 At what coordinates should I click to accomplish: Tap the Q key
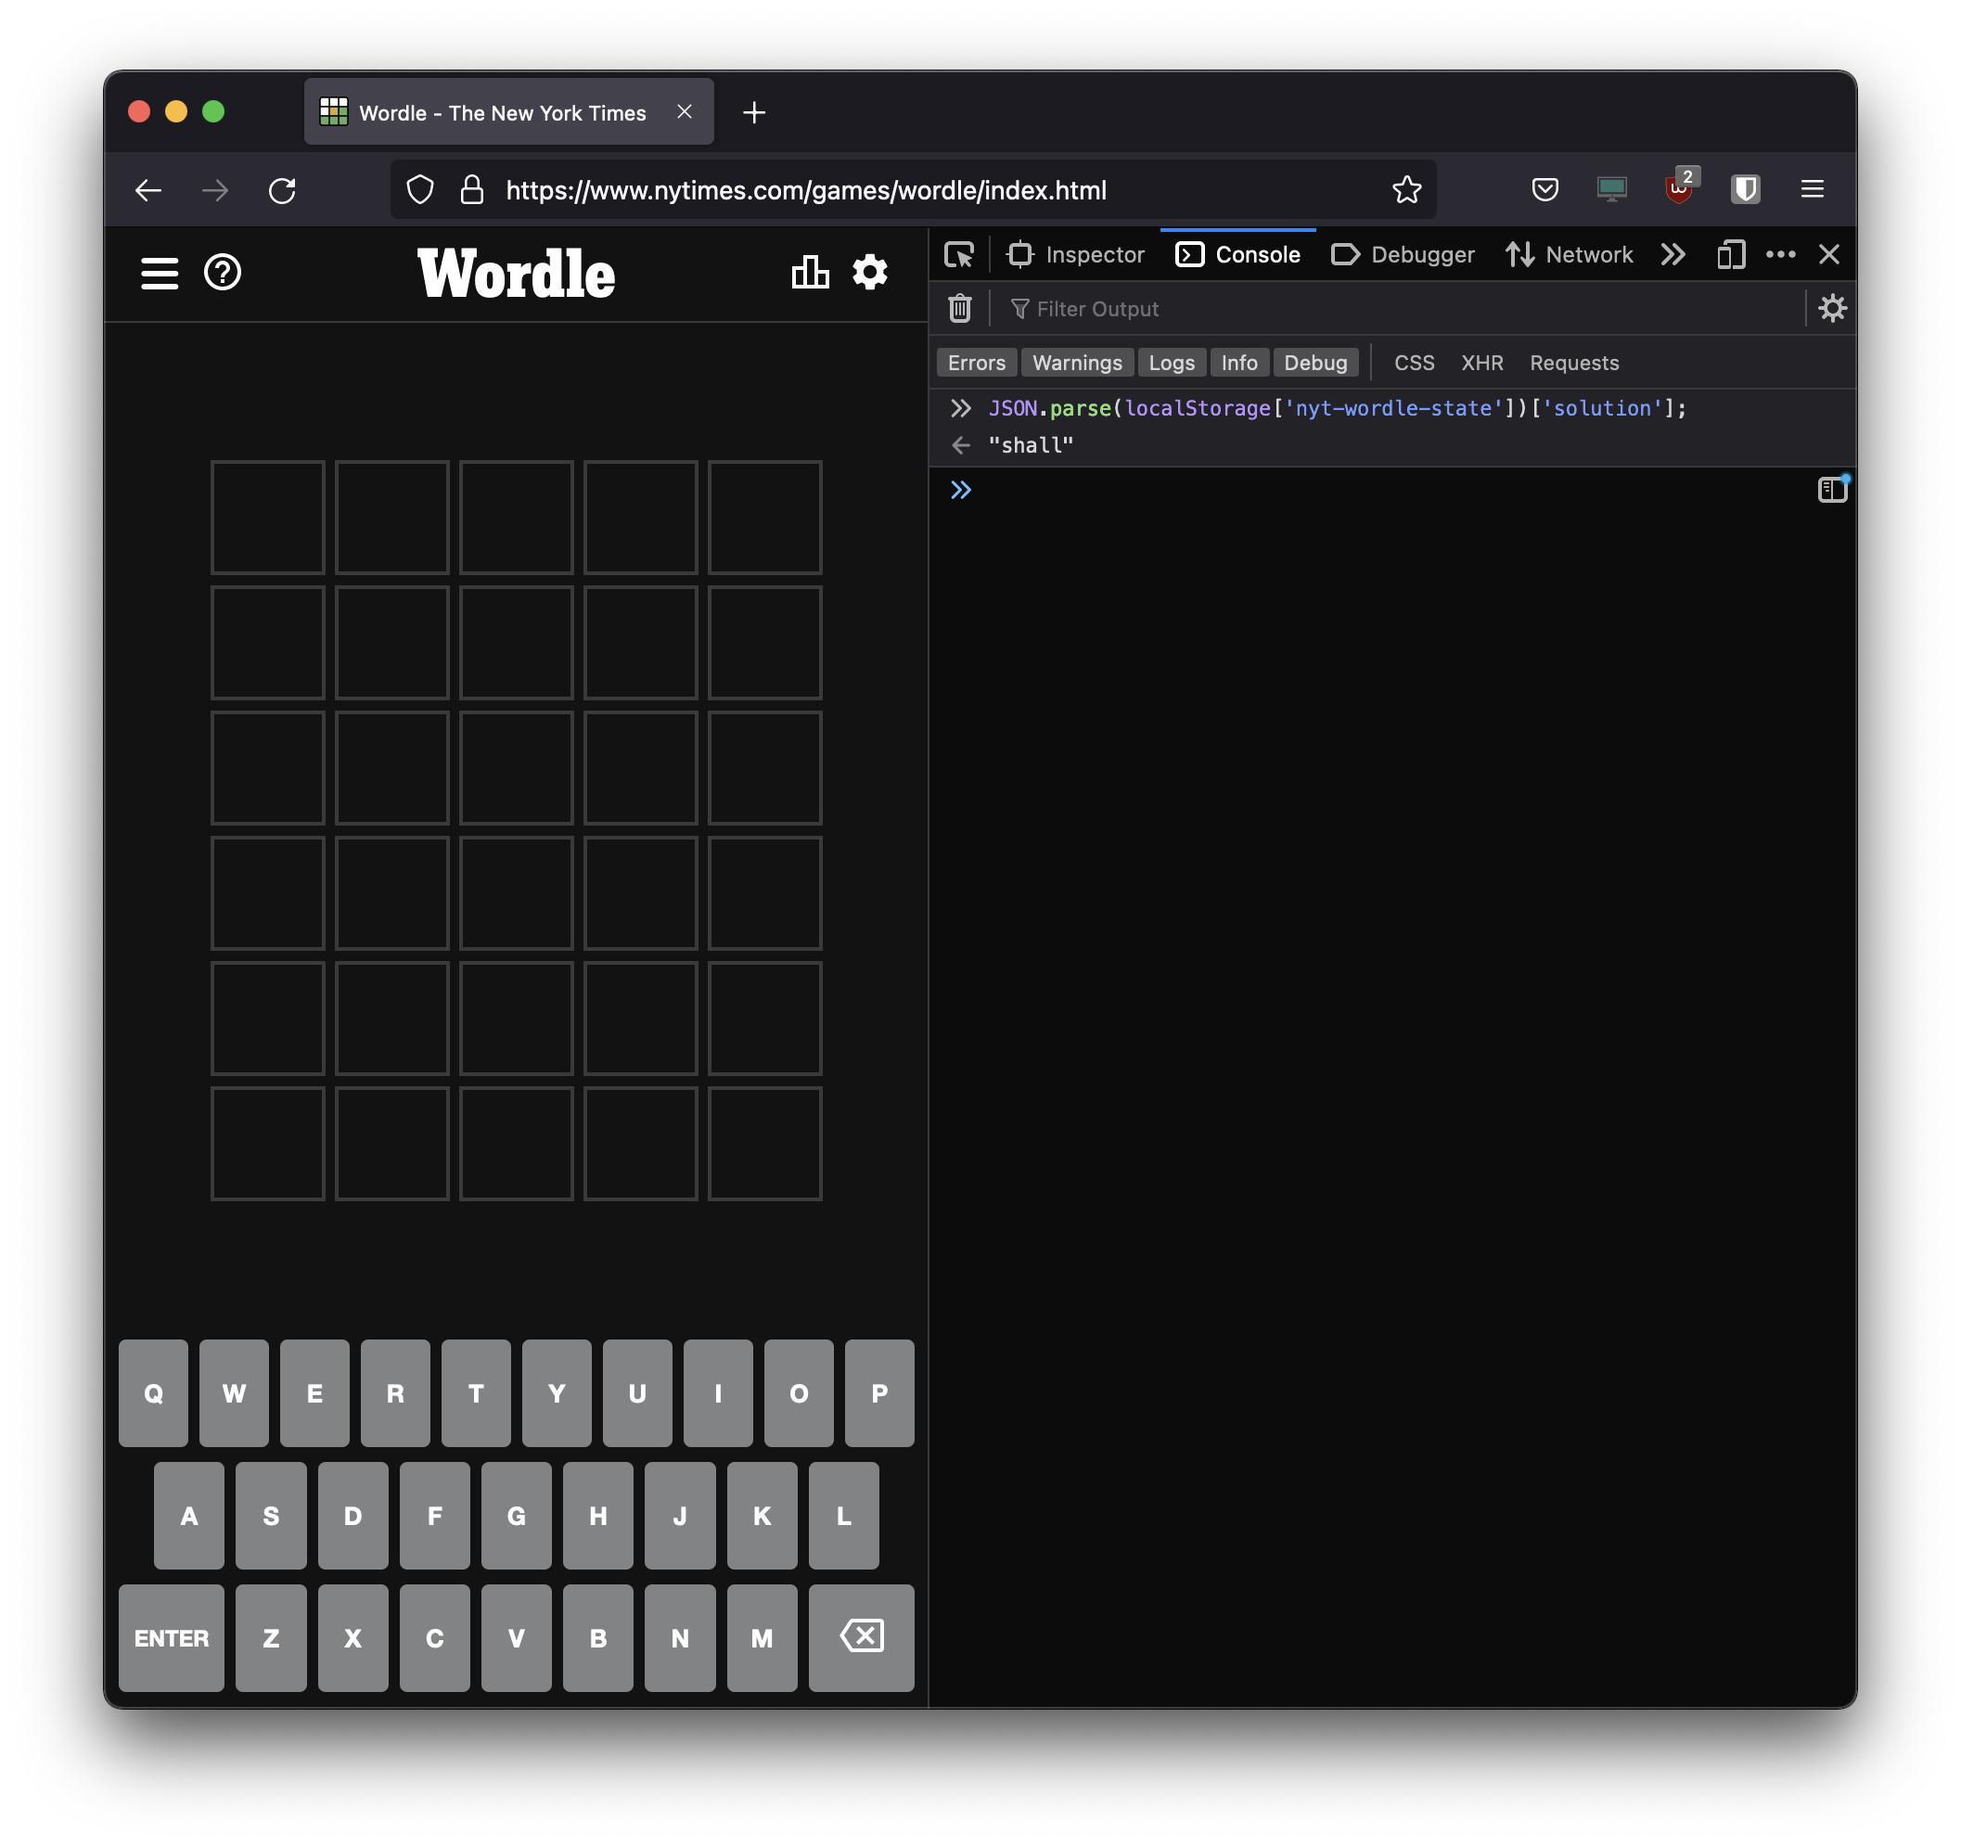(x=154, y=1394)
